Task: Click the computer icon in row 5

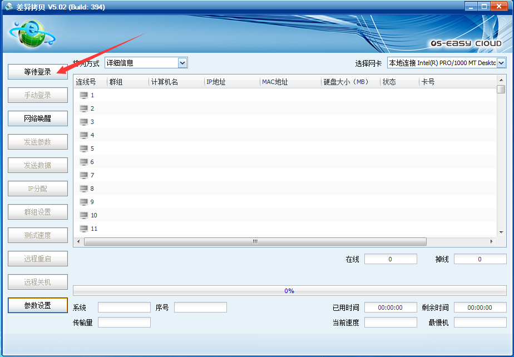Action: coord(83,148)
